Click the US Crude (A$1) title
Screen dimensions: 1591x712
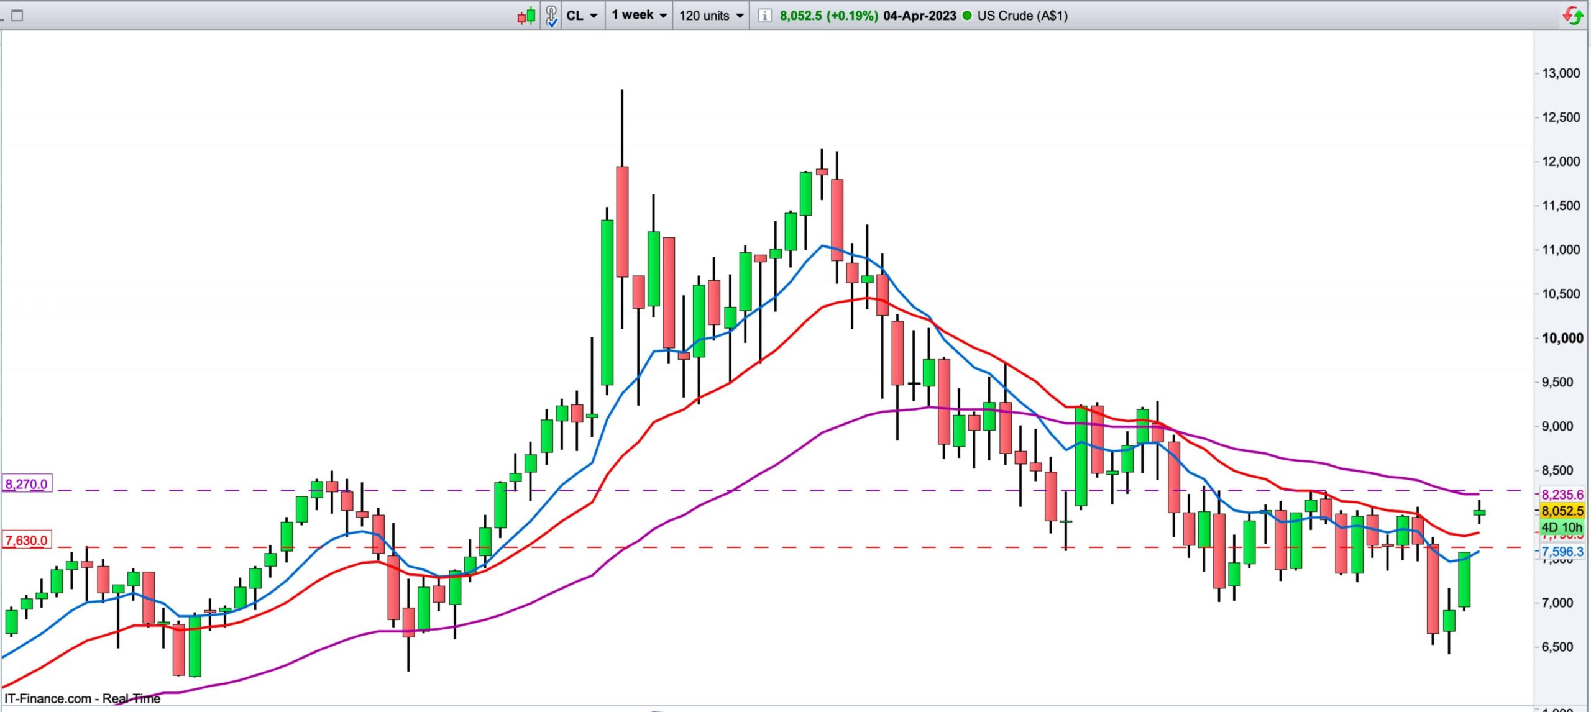pos(1022,16)
